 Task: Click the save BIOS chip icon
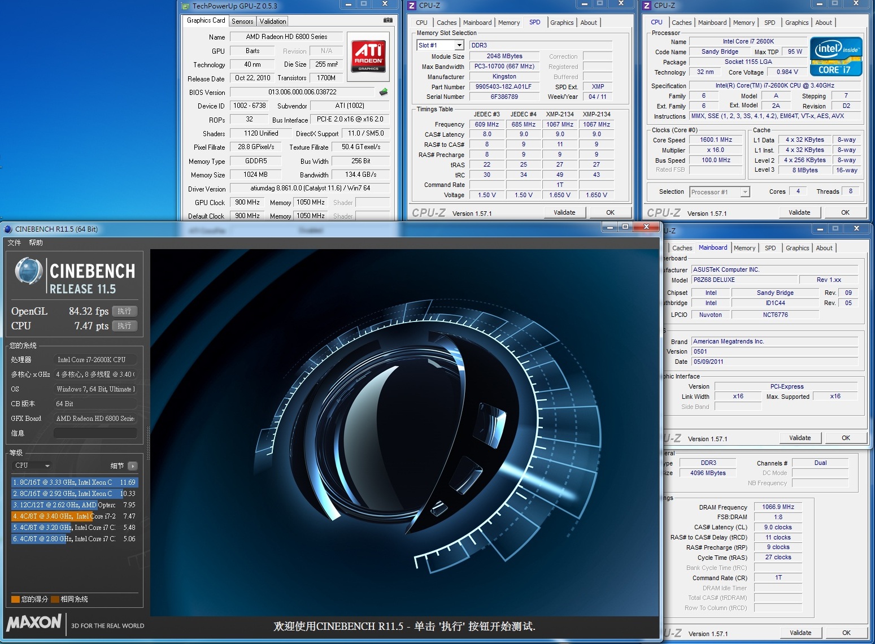(384, 92)
